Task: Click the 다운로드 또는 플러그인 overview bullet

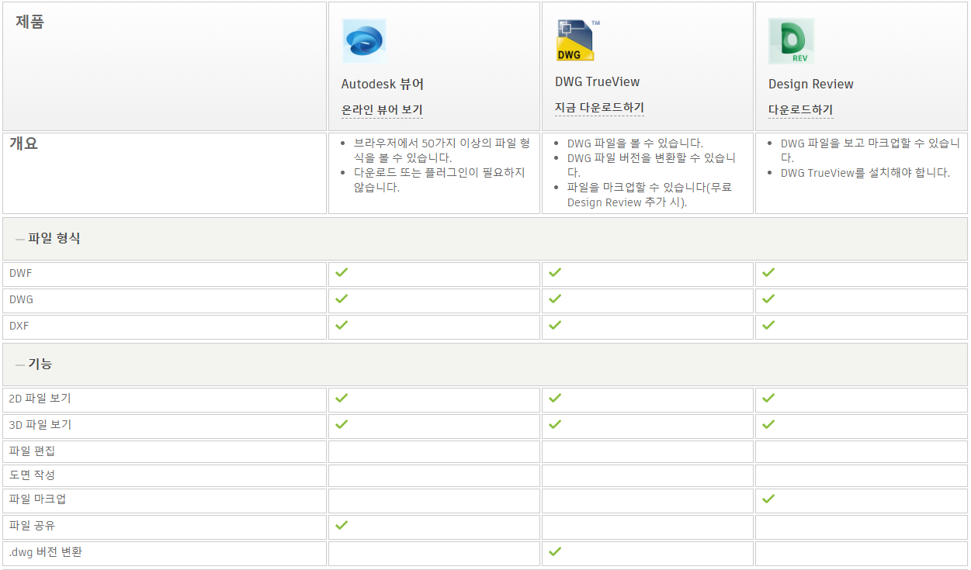Action: 439,180
